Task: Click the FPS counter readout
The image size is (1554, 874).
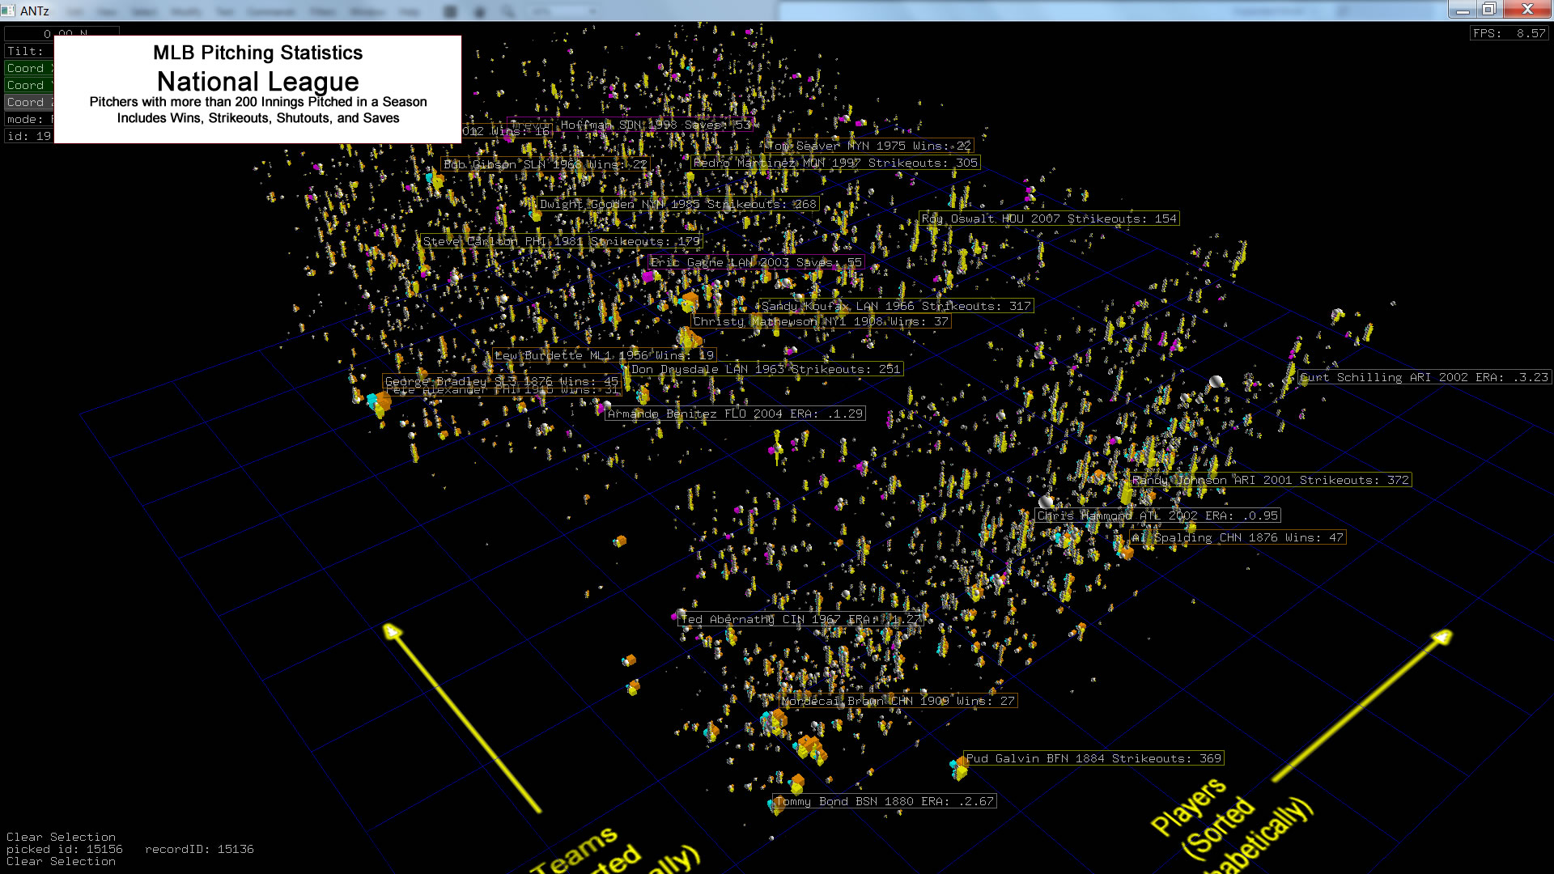Action: [x=1509, y=34]
